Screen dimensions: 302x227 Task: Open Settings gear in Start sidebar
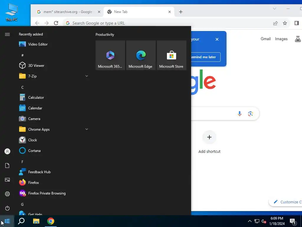pos(7,194)
